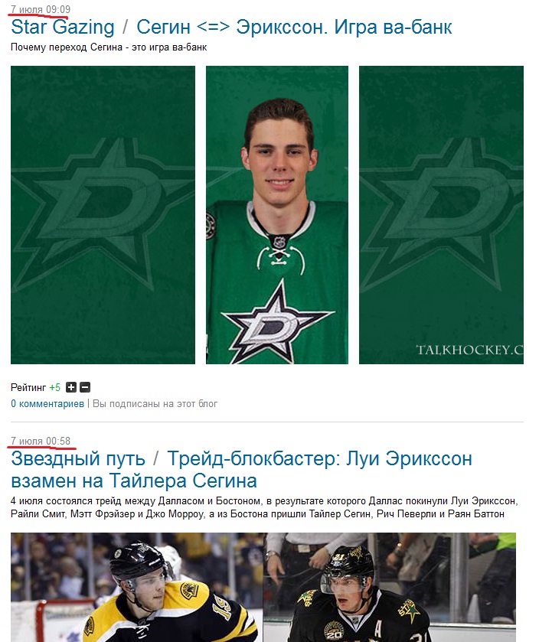Open the photo of player in black Stars jersey
The height and width of the screenshot is (642, 539).
[x=390, y=587]
